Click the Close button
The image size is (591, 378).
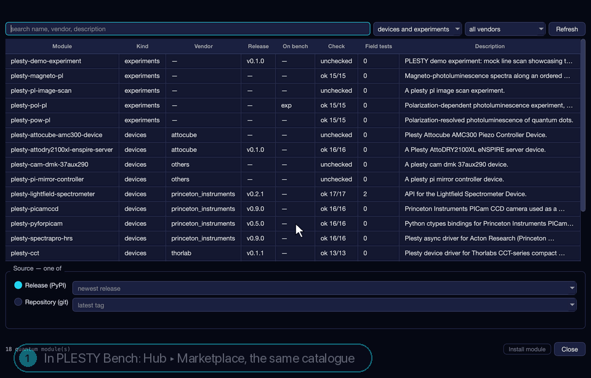coord(569,349)
